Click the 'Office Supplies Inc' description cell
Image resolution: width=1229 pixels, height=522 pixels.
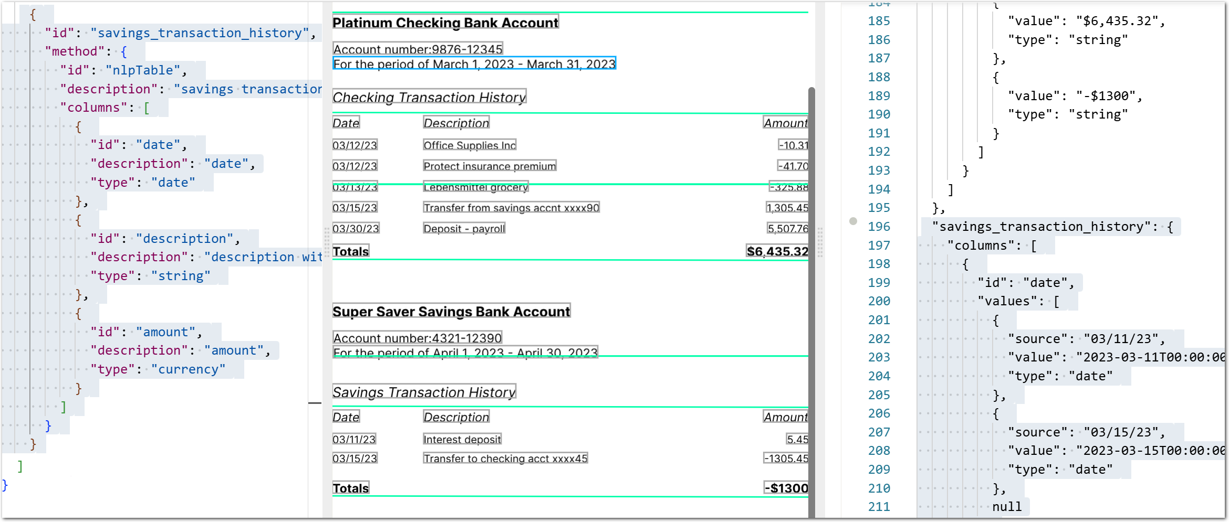470,145
